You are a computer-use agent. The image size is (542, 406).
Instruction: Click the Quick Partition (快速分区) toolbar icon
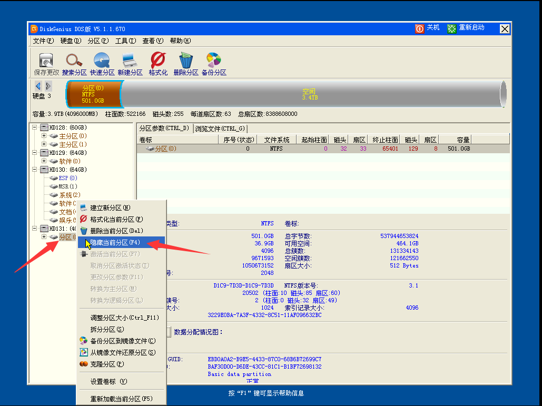pyautogui.click(x=102, y=60)
